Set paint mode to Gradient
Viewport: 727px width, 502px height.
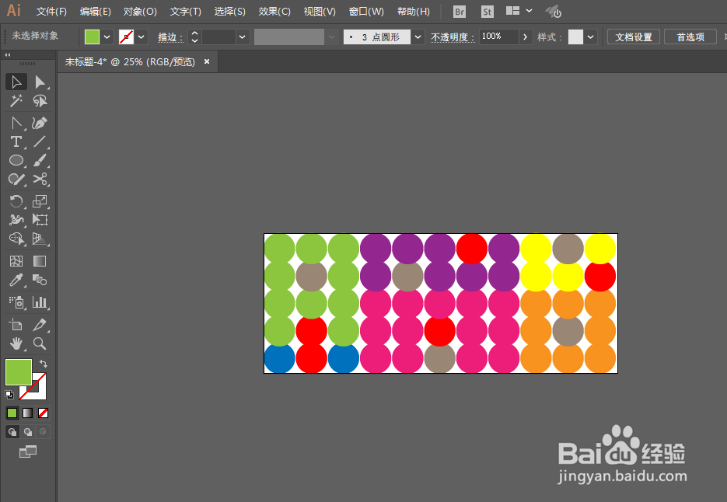tap(28, 413)
